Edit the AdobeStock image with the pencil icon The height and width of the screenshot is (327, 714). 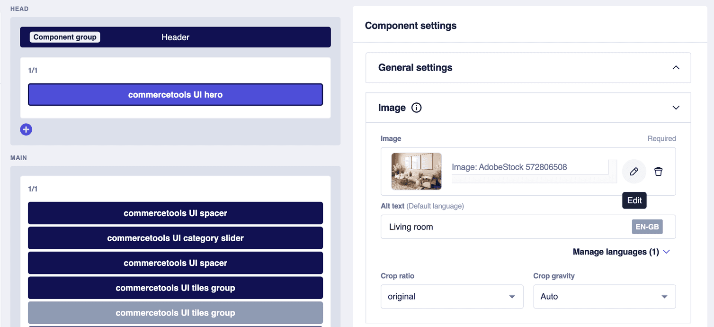[634, 171]
